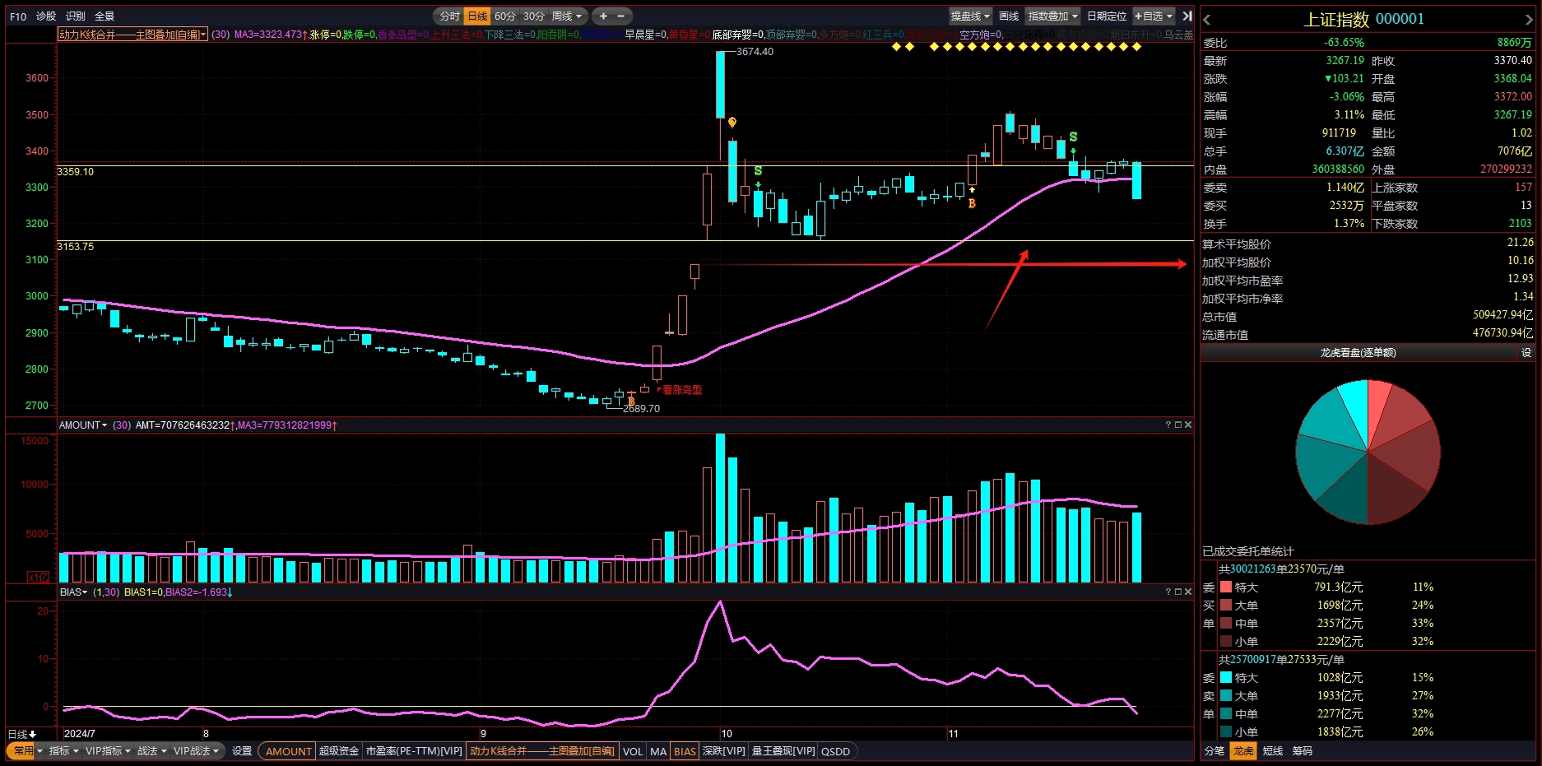1542x766 pixels.
Task: Maximize the BIAS indicator panel
Action: pyautogui.click(x=1178, y=592)
